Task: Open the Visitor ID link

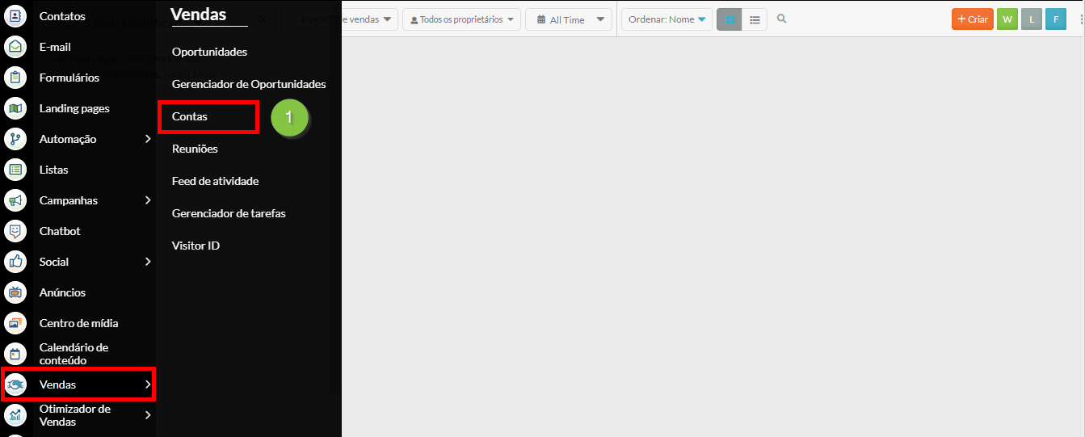Action: (196, 246)
